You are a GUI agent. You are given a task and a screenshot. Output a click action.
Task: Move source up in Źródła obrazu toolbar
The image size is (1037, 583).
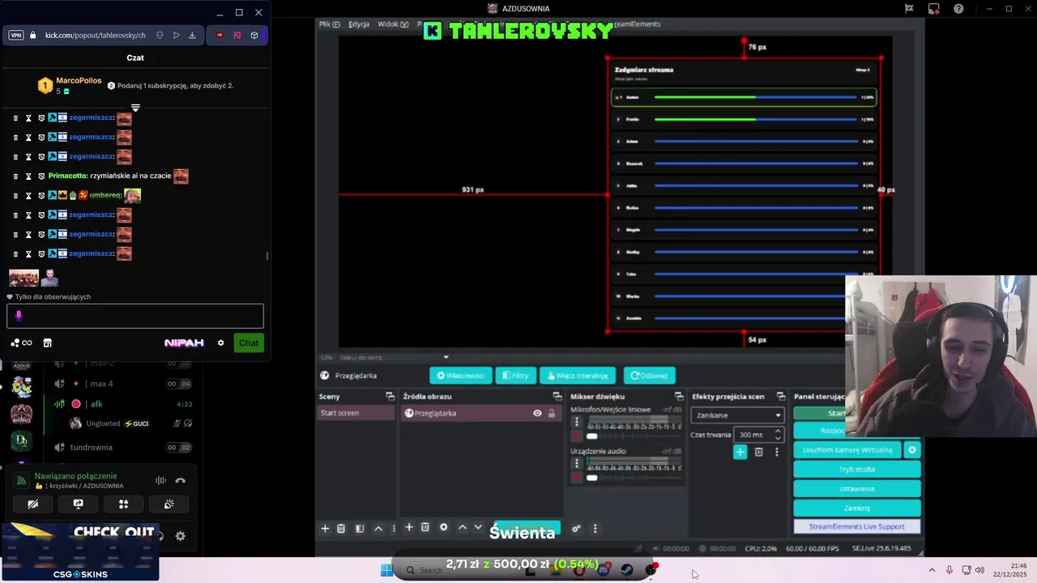coord(463,528)
